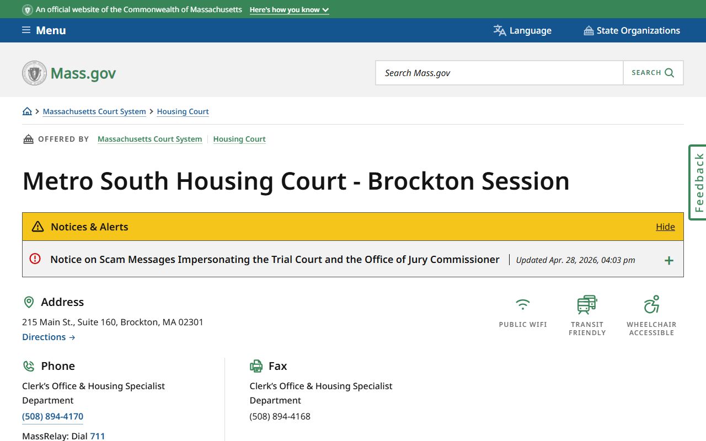The image size is (706, 441).
Task: Click the home breadcrumb icon
Action: [27, 111]
